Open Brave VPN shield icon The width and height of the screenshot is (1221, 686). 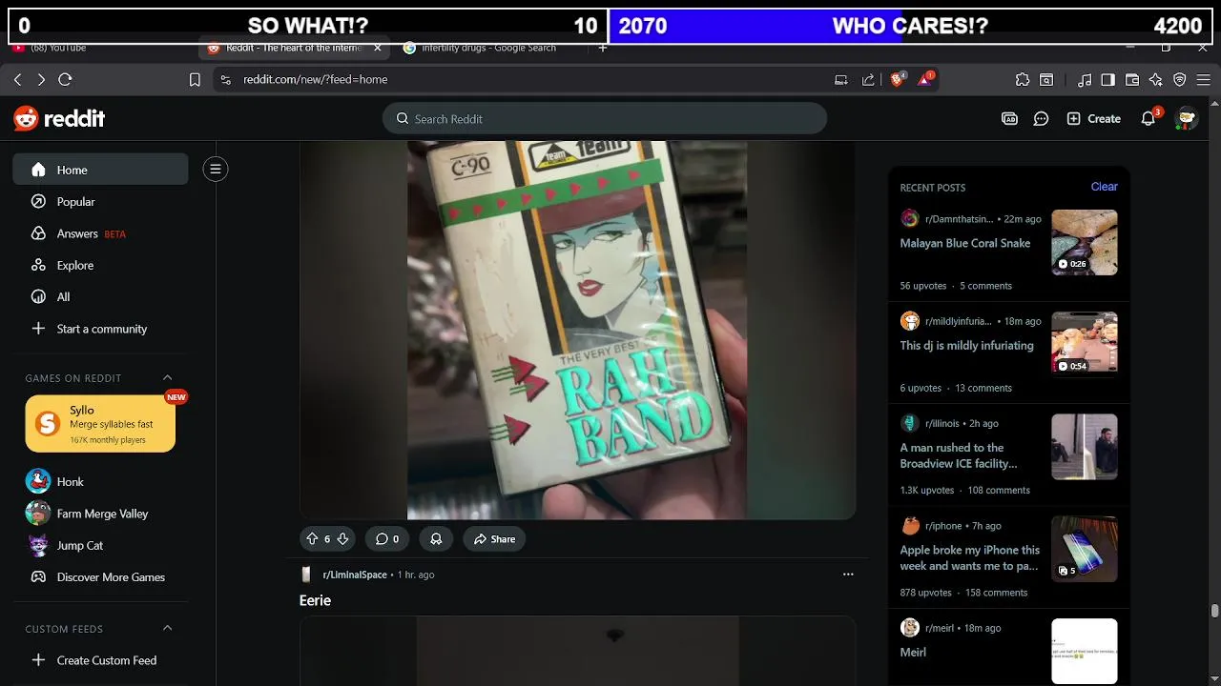coord(1180,80)
